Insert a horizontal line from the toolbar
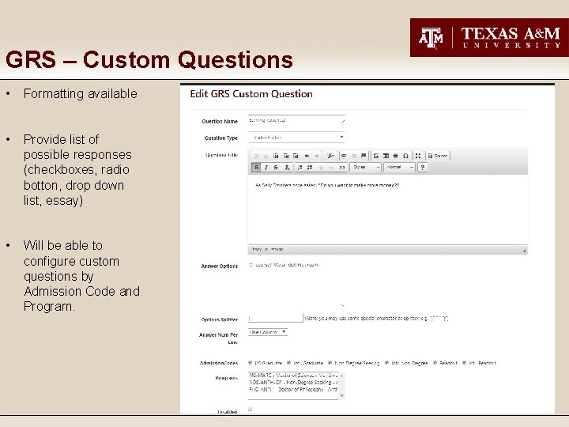The image size is (569, 427). pos(396,156)
